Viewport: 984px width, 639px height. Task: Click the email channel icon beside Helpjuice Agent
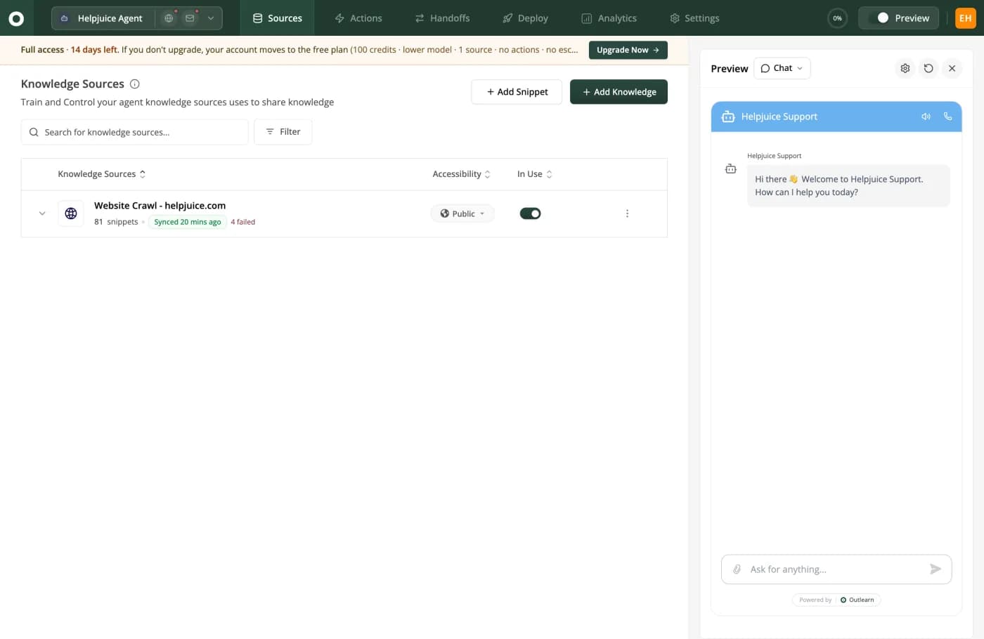[190, 18]
